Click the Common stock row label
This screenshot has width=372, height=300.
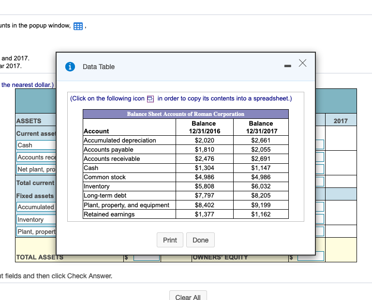(x=104, y=177)
